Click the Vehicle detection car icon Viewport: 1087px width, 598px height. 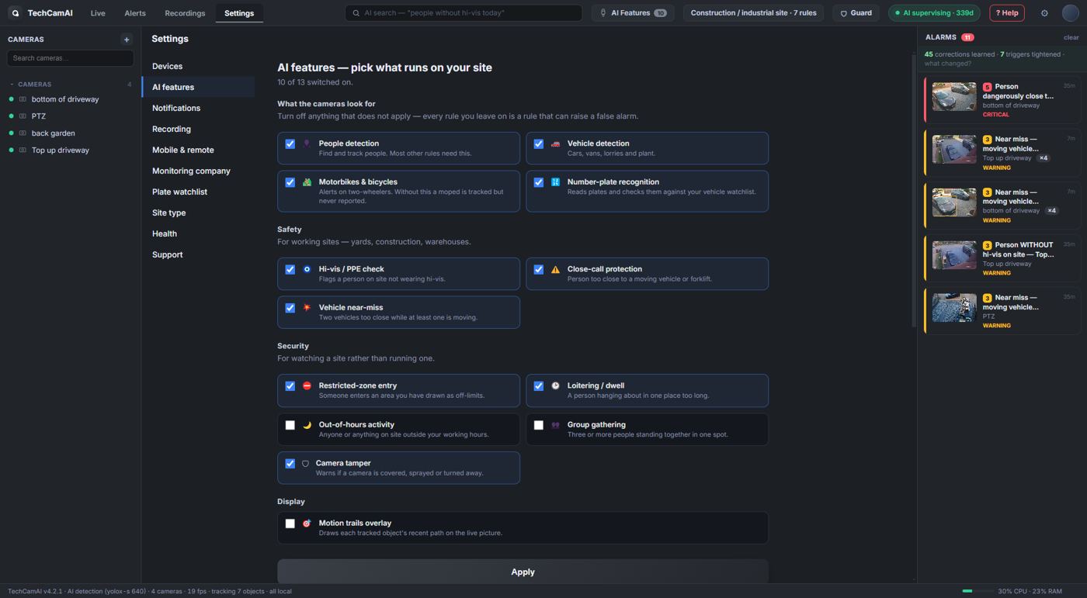pyautogui.click(x=555, y=143)
